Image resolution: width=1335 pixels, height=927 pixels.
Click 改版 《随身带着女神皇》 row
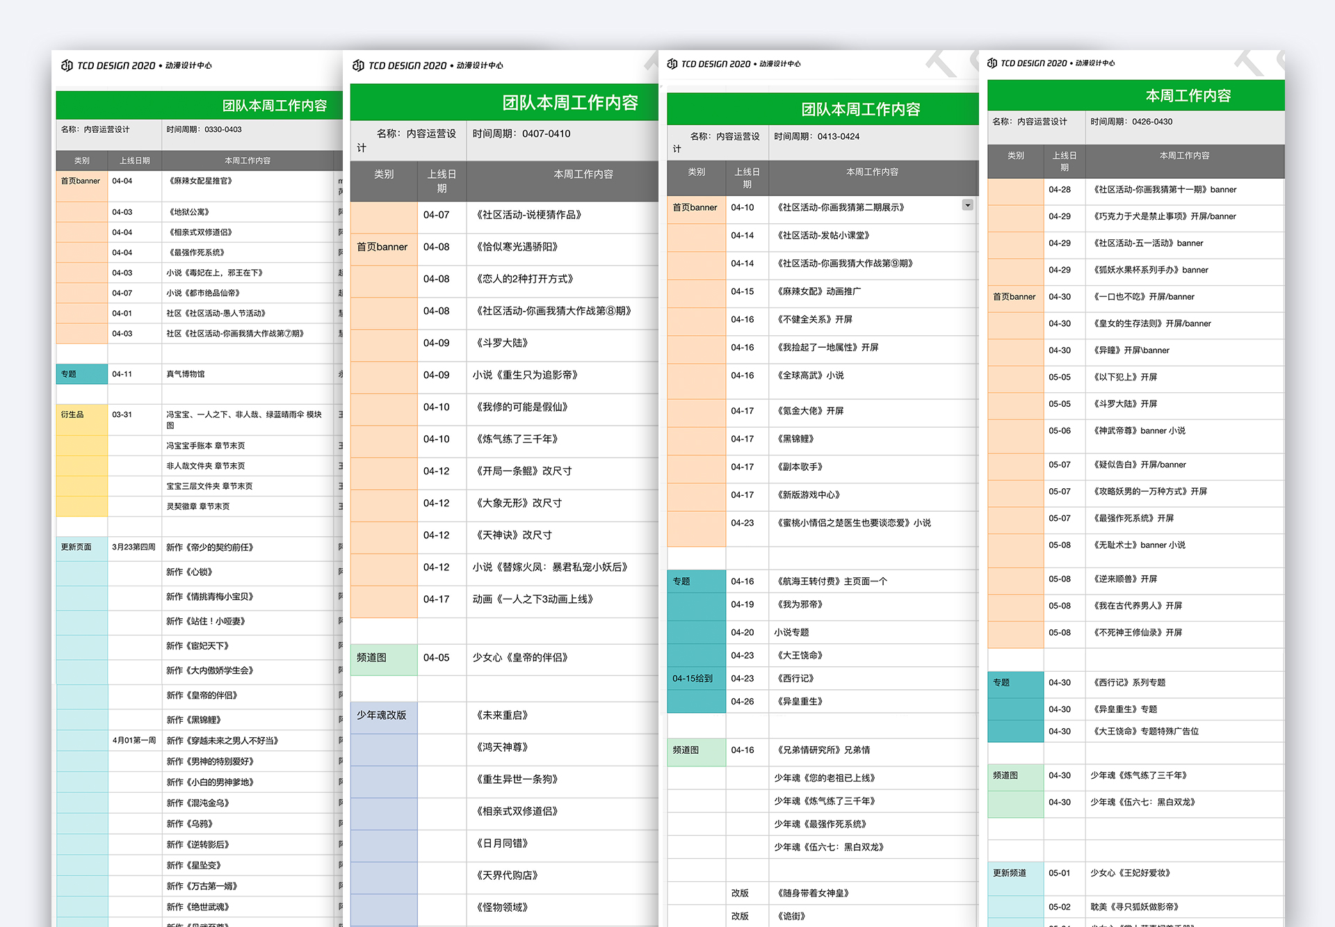(813, 894)
